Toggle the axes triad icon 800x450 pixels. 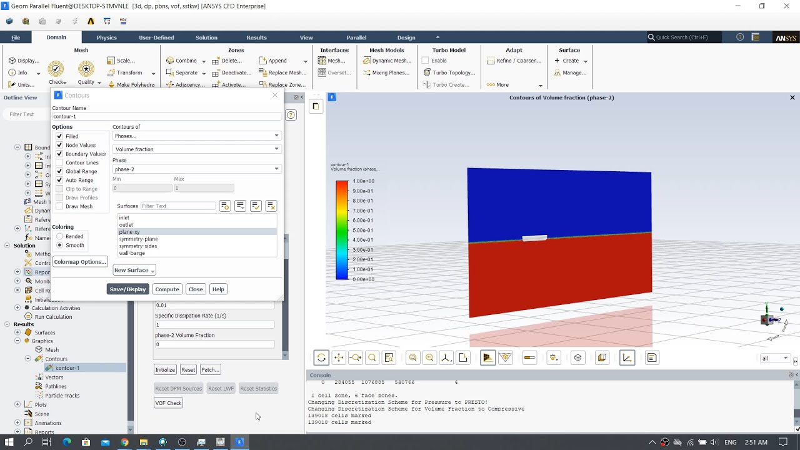click(627, 357)
